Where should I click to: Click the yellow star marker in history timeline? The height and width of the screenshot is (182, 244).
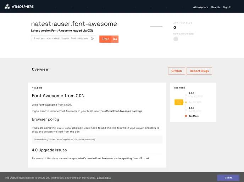click(186, 102)
